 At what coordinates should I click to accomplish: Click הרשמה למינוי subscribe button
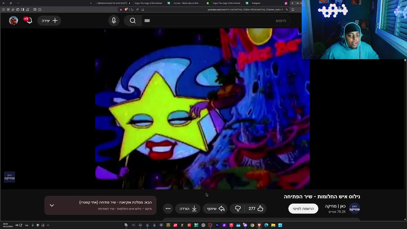pos(303,209)
